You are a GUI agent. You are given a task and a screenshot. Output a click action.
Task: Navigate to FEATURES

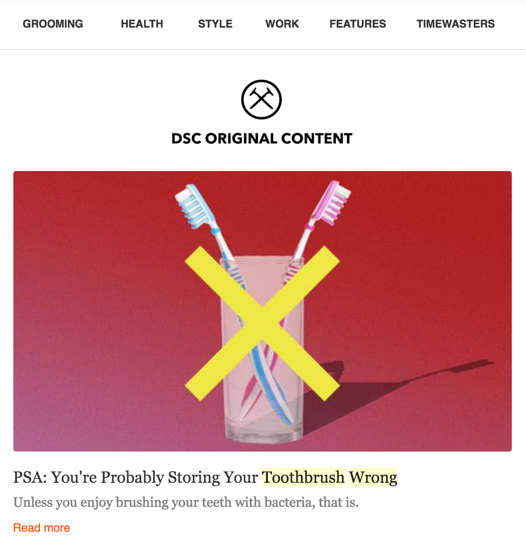[x=358, y=24]
